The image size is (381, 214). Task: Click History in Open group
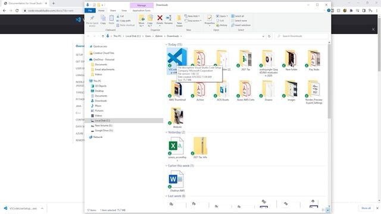click(221, 25)
